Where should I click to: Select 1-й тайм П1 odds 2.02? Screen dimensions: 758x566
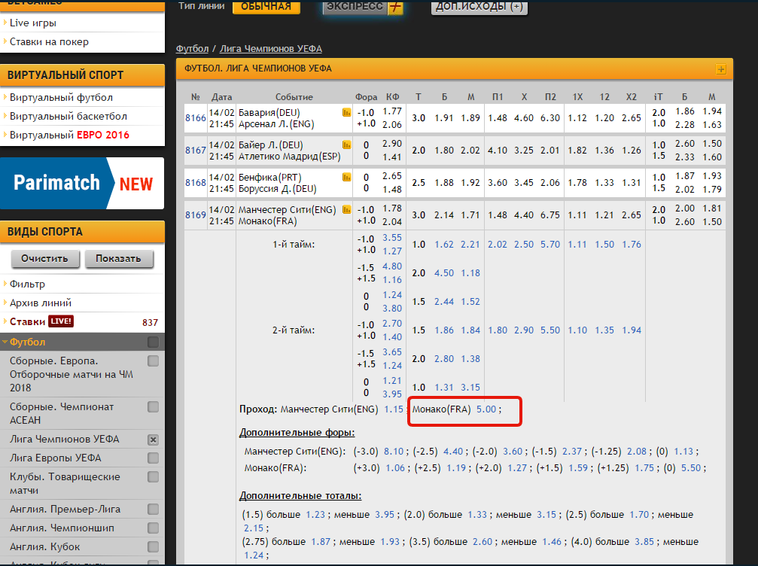point(498,245)
